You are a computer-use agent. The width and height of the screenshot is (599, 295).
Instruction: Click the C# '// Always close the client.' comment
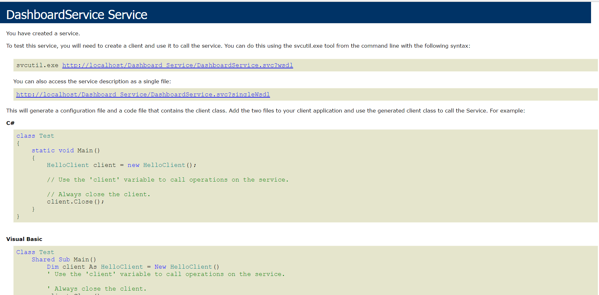(x=99, y=194)
